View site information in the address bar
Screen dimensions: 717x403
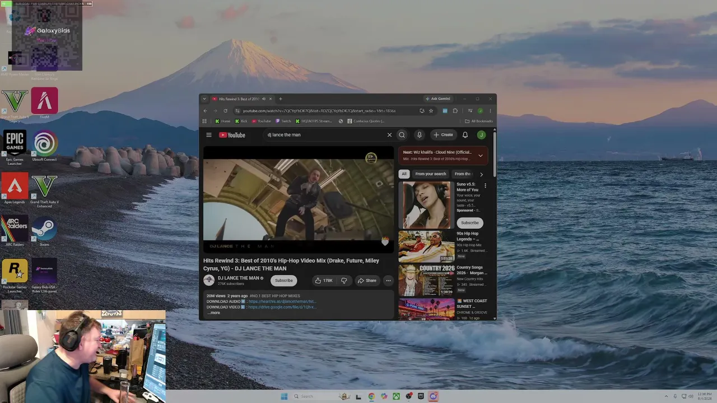238,111
